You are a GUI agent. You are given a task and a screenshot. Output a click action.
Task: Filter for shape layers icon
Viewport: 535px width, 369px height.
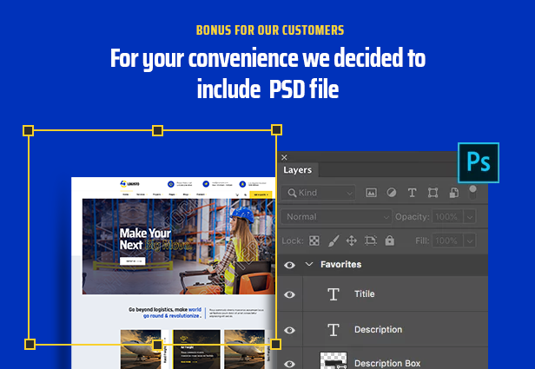(x=433, y=193)
